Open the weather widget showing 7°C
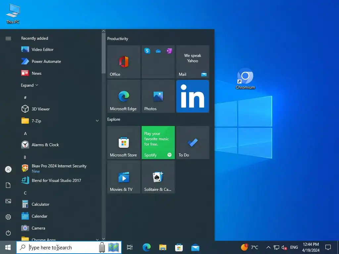 tap(250, 247)
